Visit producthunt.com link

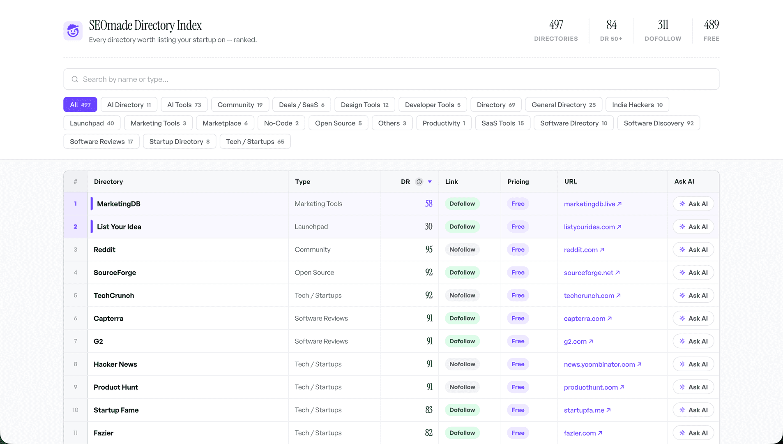click(594, 387)
